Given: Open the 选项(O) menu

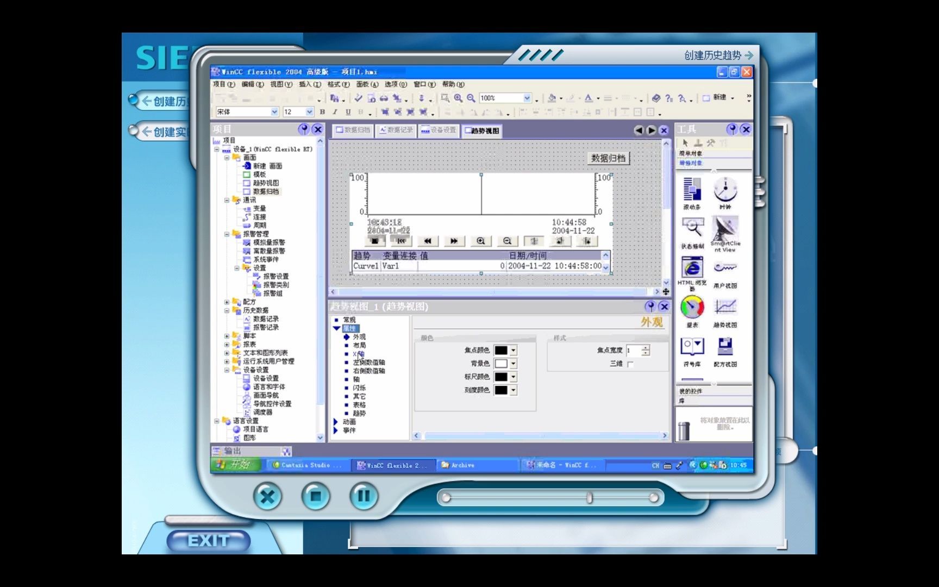Looking at the screenshot, I should (396, 84).
